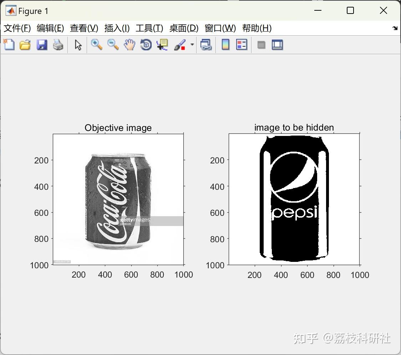
Task: Insert a colorbar into the figure
Action: coord(225,45)
